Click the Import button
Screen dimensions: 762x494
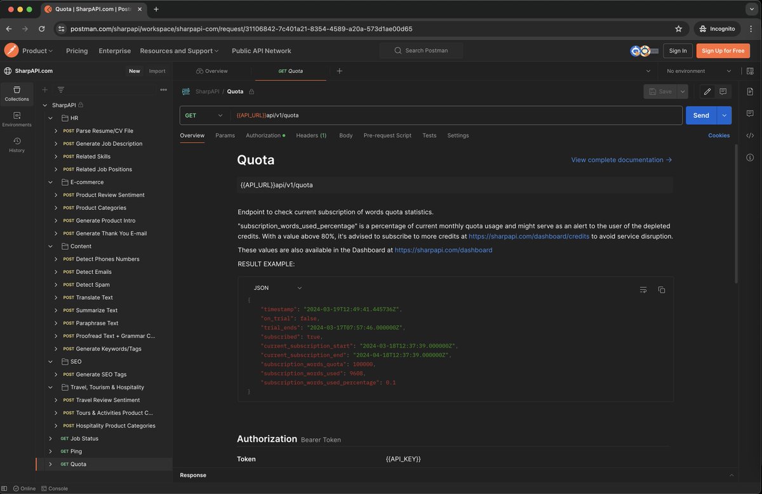pos(157,71)
